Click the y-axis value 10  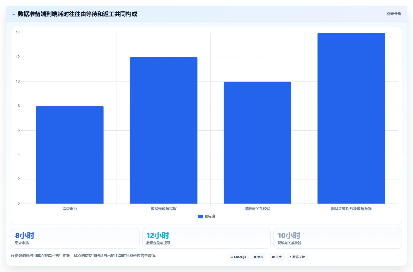coord(18,81)
